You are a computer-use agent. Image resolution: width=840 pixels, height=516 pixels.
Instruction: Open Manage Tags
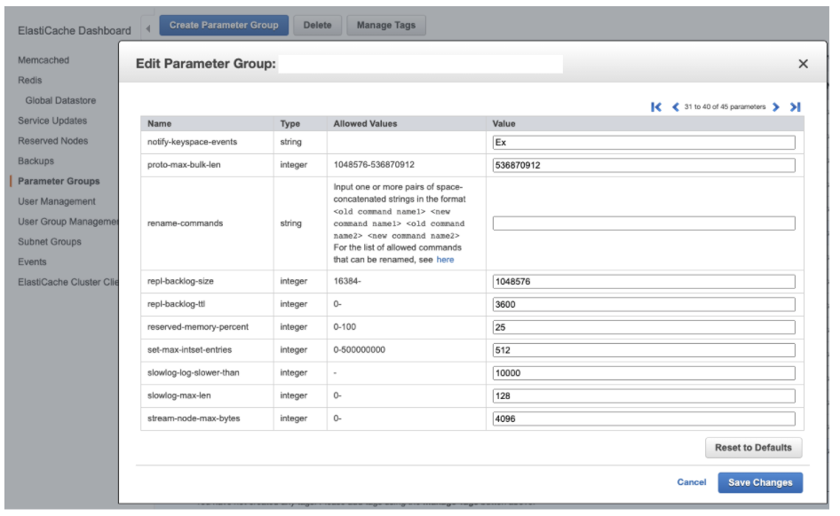(385, 25)
